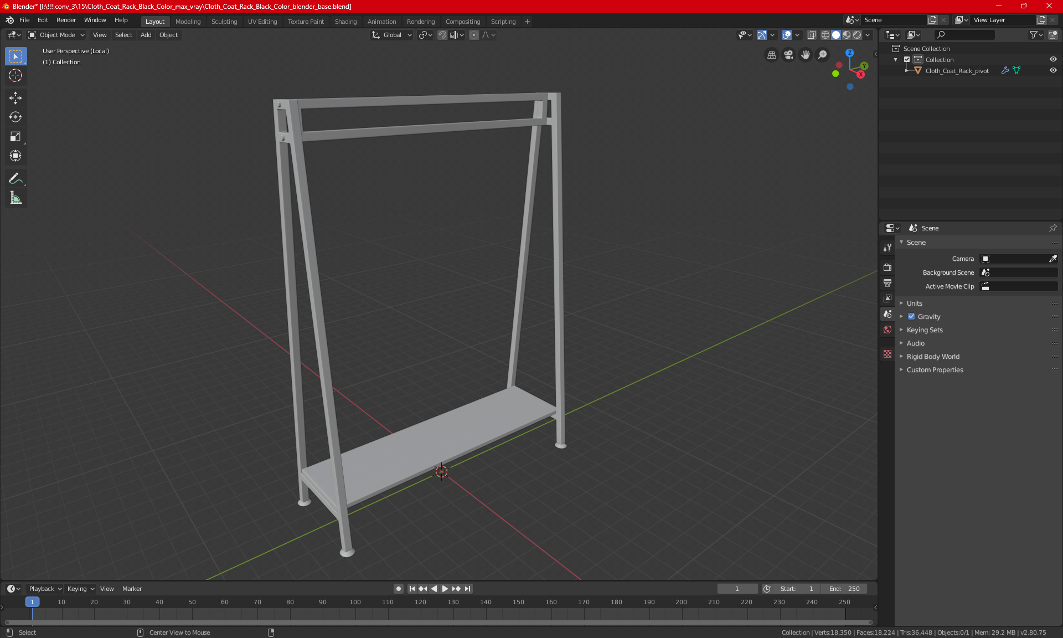Activate the Cursor tool

click(x=16, y=76)
